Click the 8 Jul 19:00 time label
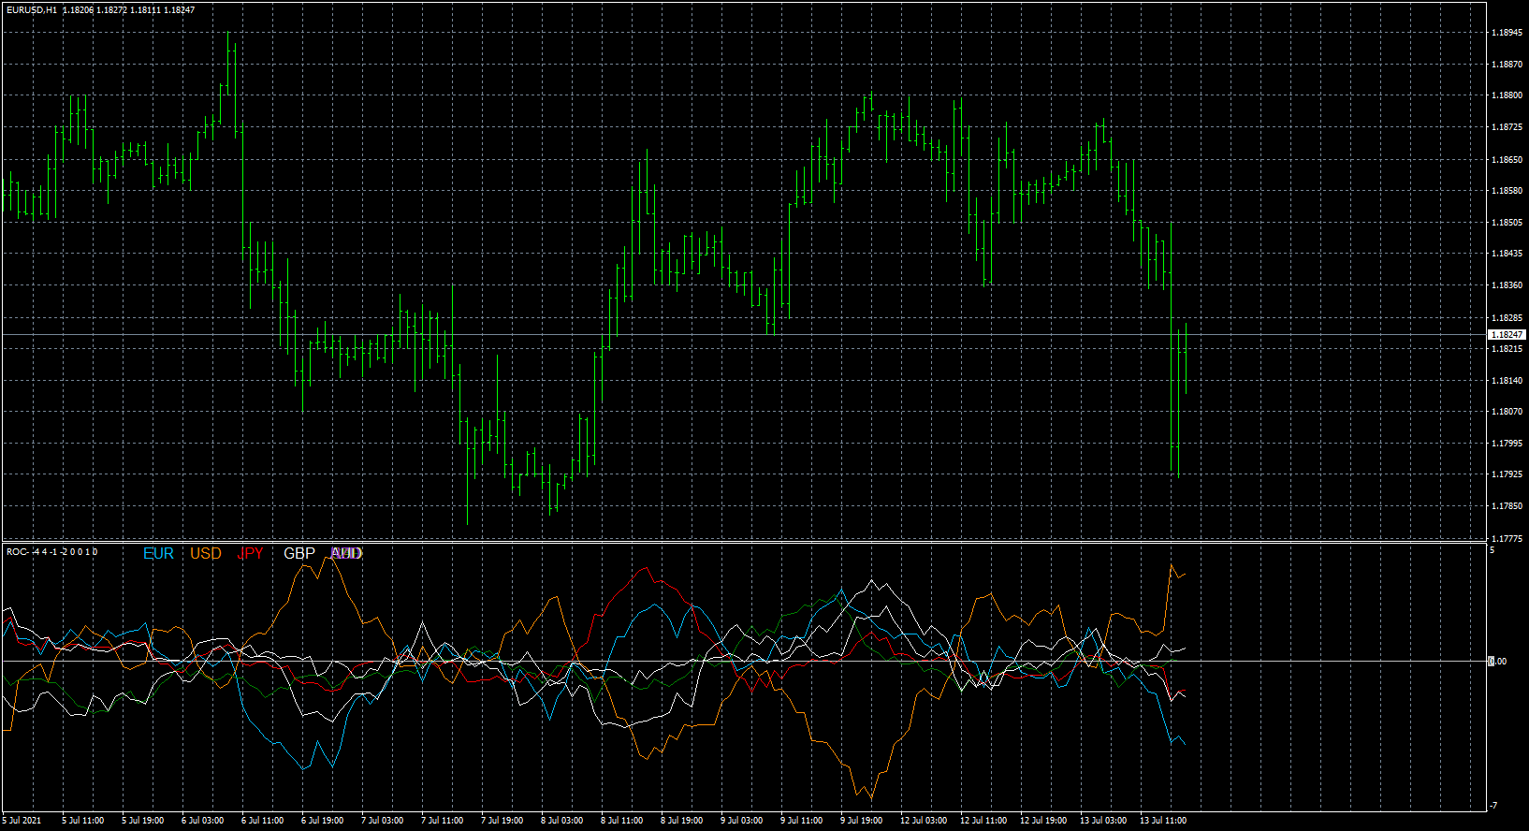The height and width of the screenshot is (831, 1529). point(682,821)
